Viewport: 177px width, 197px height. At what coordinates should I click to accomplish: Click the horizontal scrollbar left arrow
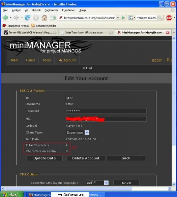(3, 188)
